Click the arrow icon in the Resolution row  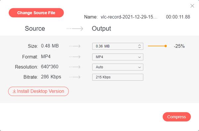click(75, 67)
